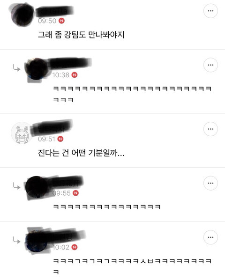Click the reply arrow beside the 10:38 reply

pos(16,68)
